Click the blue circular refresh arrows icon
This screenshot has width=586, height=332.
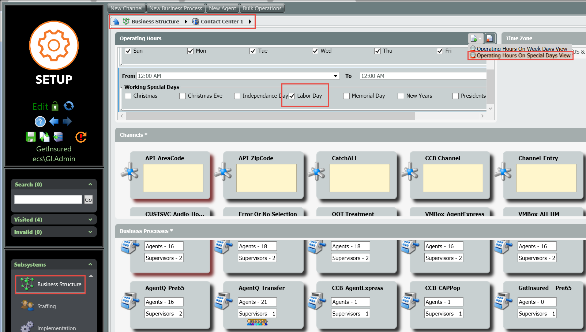tap(69, 106)
